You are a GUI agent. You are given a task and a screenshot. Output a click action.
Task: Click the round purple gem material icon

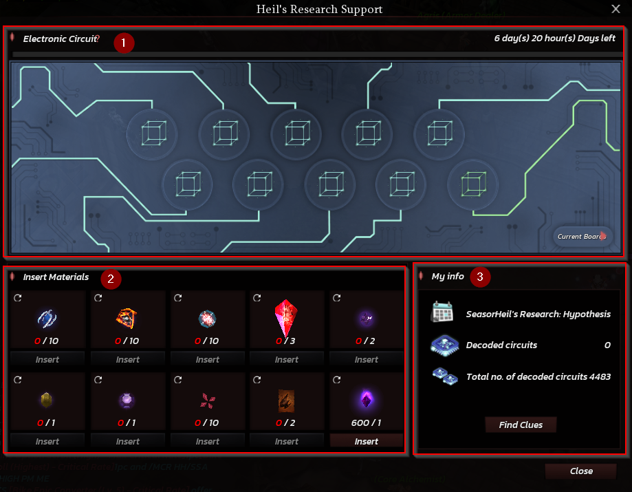click(127, 400)
